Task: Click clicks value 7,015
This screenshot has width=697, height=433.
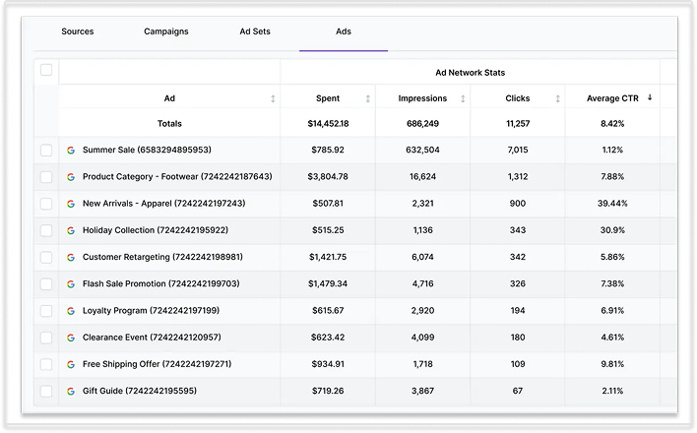Action: (x=518, y=150)
